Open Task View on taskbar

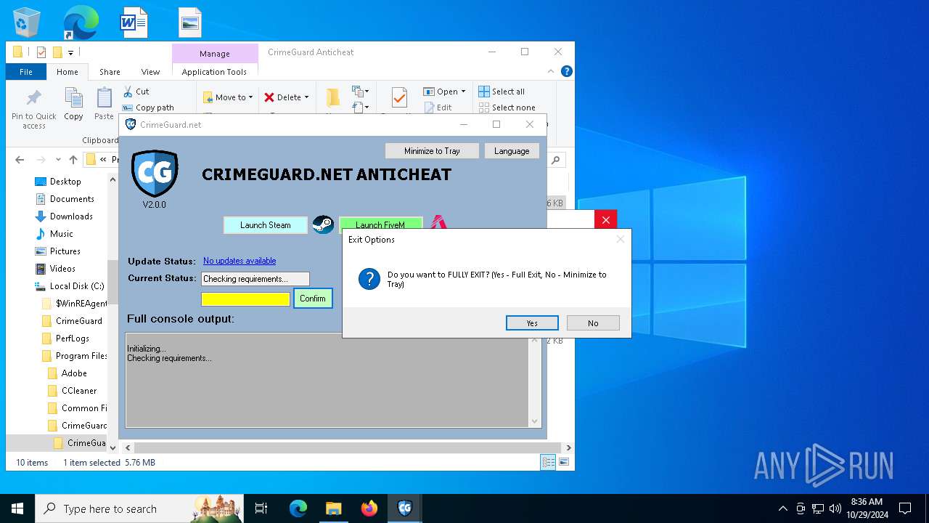point(261,508)
